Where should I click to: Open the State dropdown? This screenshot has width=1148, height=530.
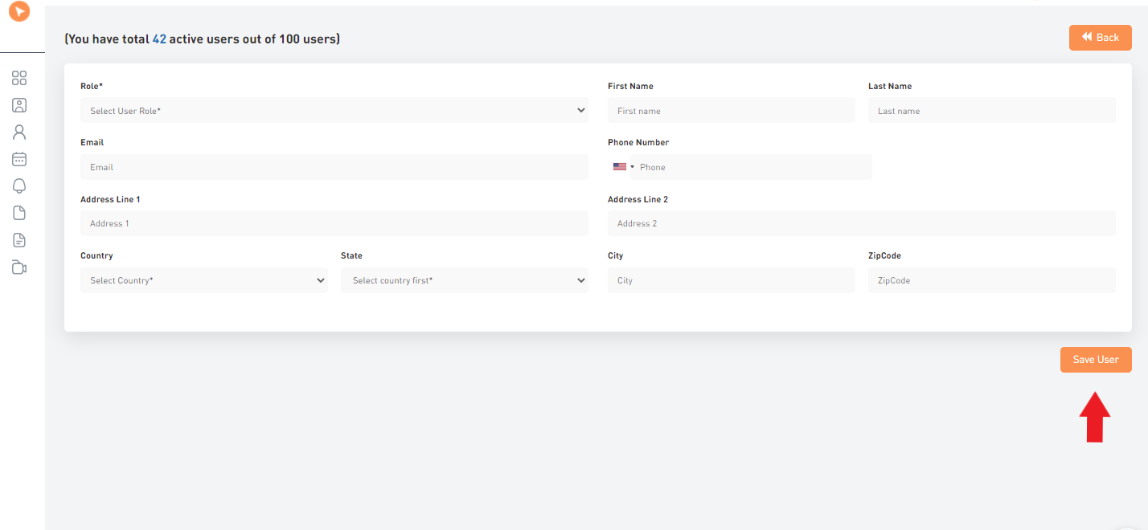(x=465, y=279)
